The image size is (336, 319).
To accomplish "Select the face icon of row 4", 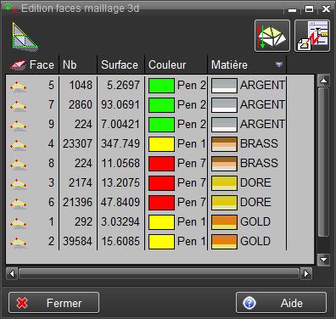I will [x=19, y=144].
